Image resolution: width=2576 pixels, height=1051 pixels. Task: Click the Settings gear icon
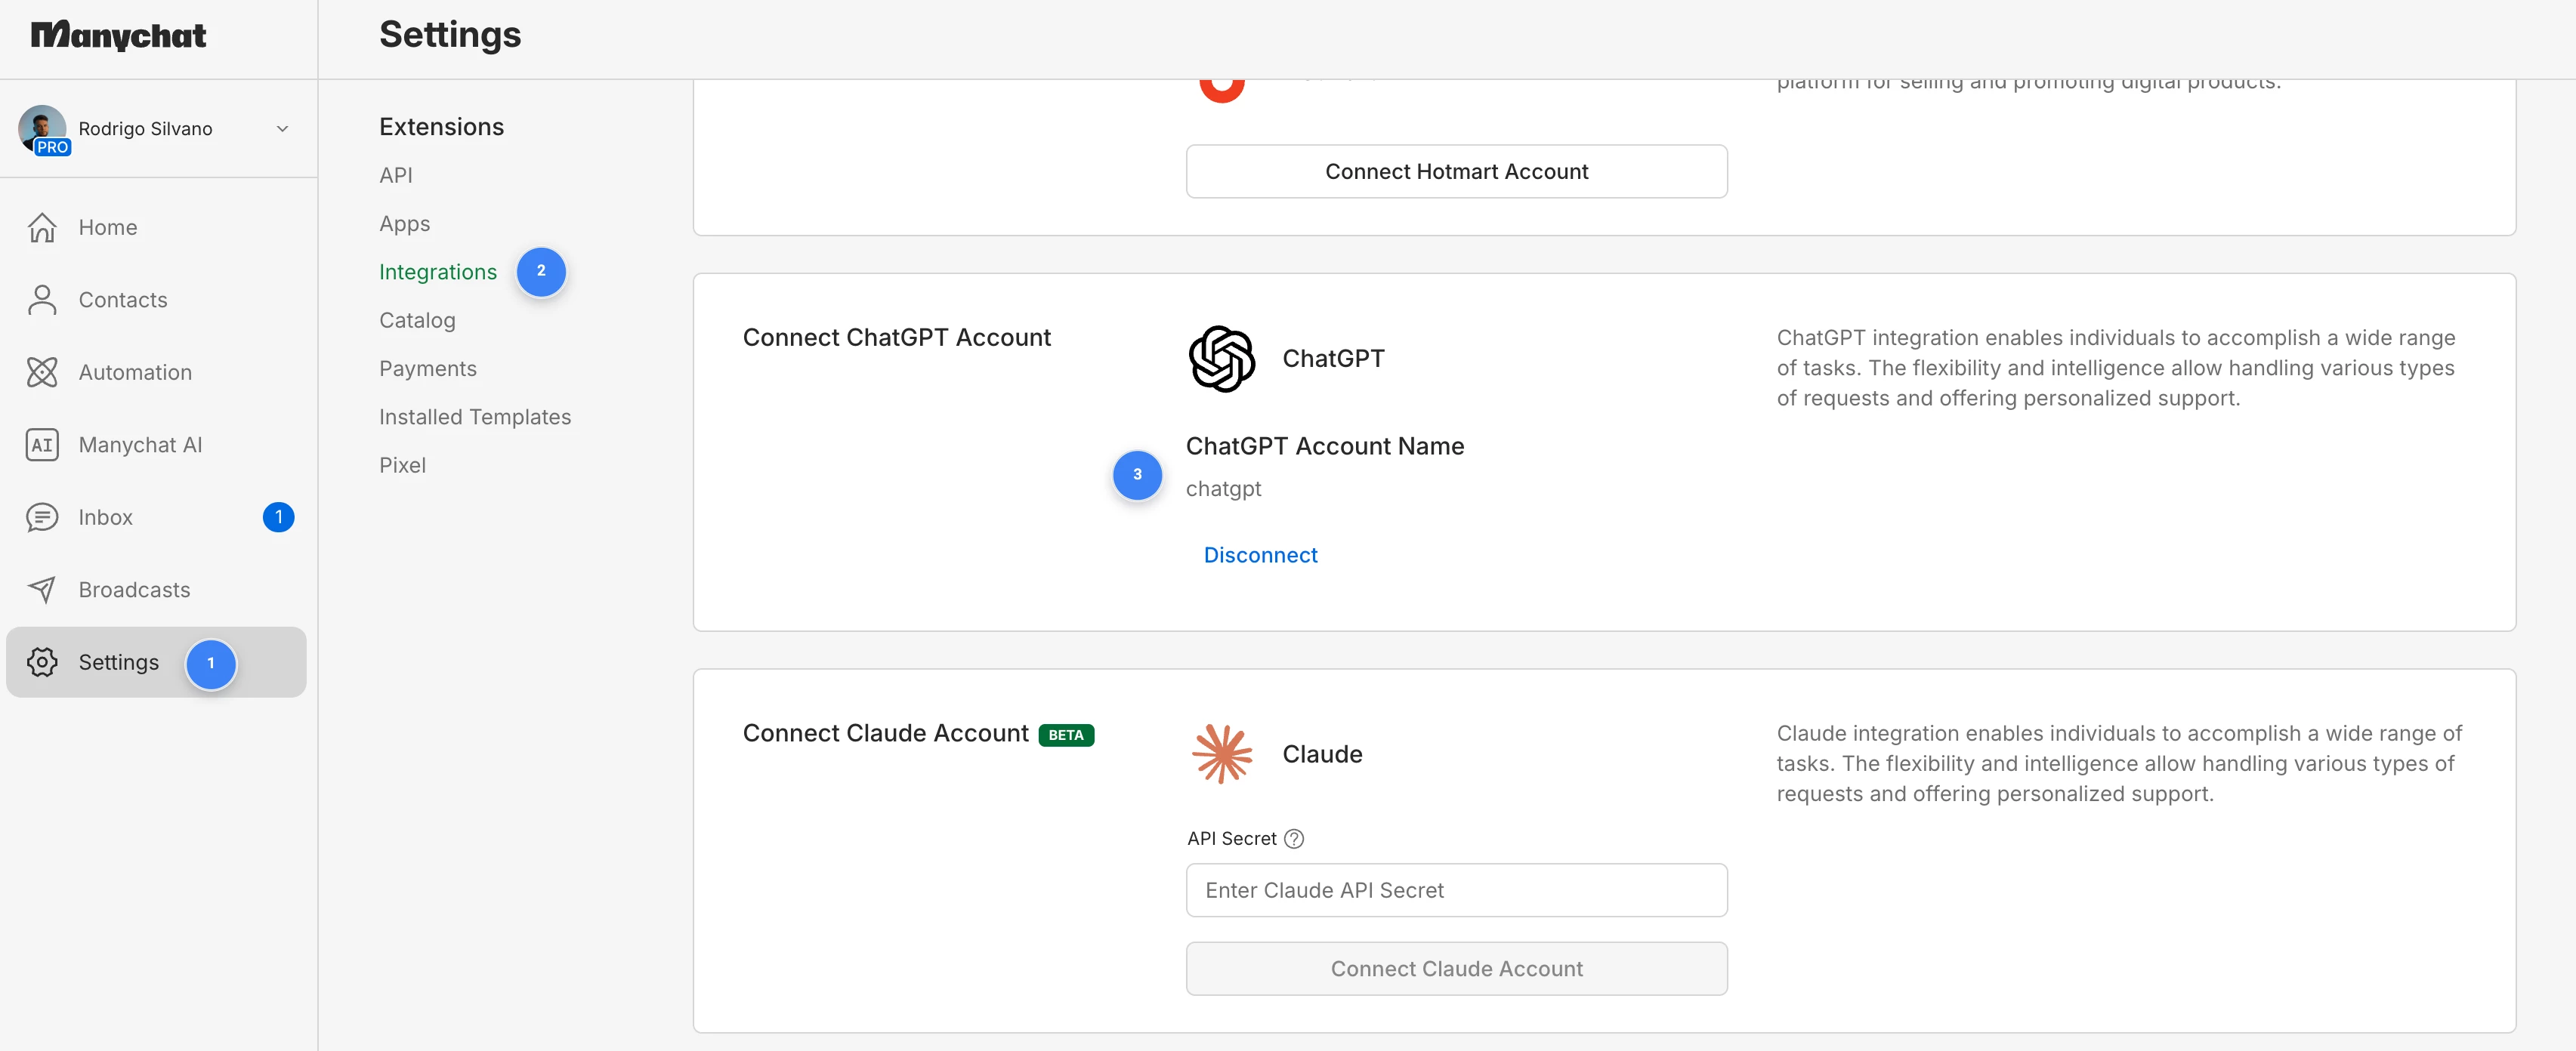[x=42, y=662]
